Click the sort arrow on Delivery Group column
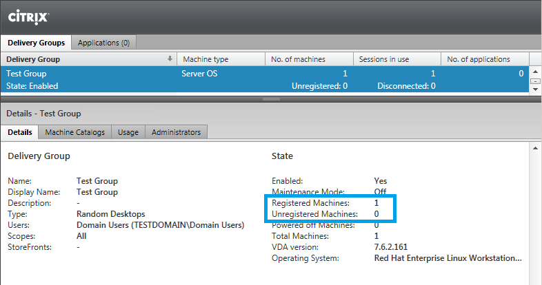The width and height of the screenshot is (542, 285). 170,59
